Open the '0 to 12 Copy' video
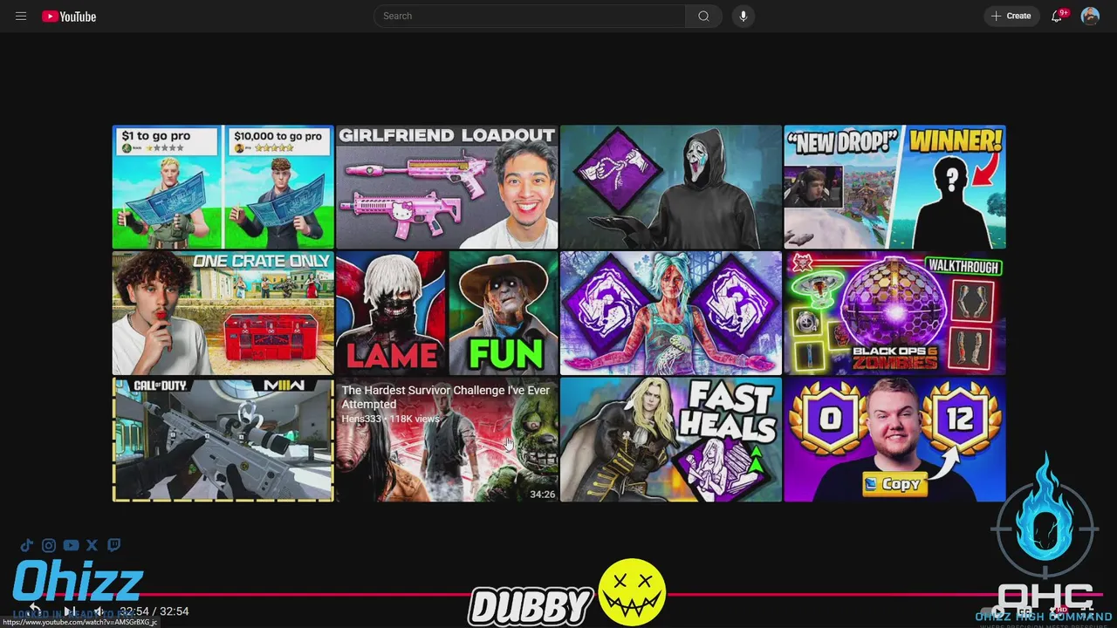 pyautogui.click(x=894, y=440)
